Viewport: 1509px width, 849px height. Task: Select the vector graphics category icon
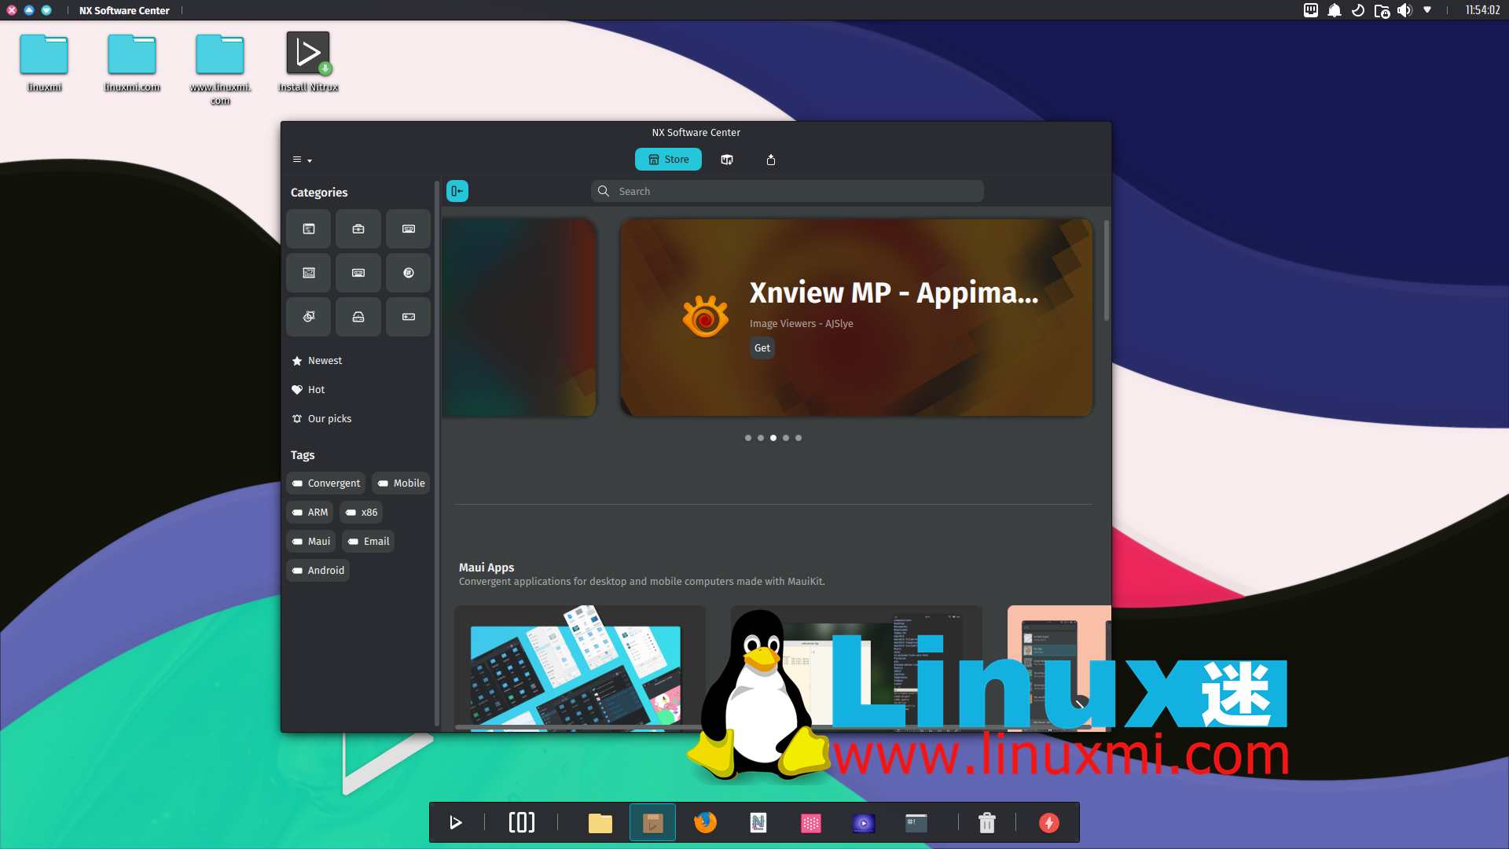(309, 317)
